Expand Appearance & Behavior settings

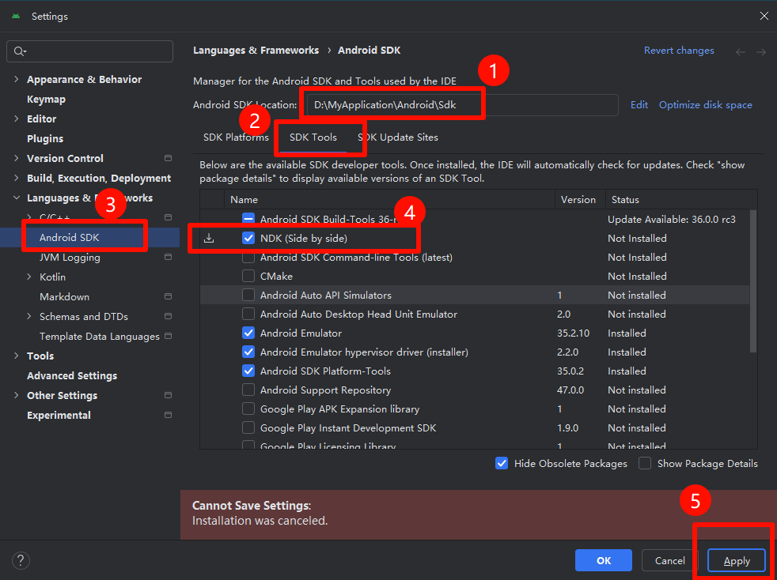17,79
